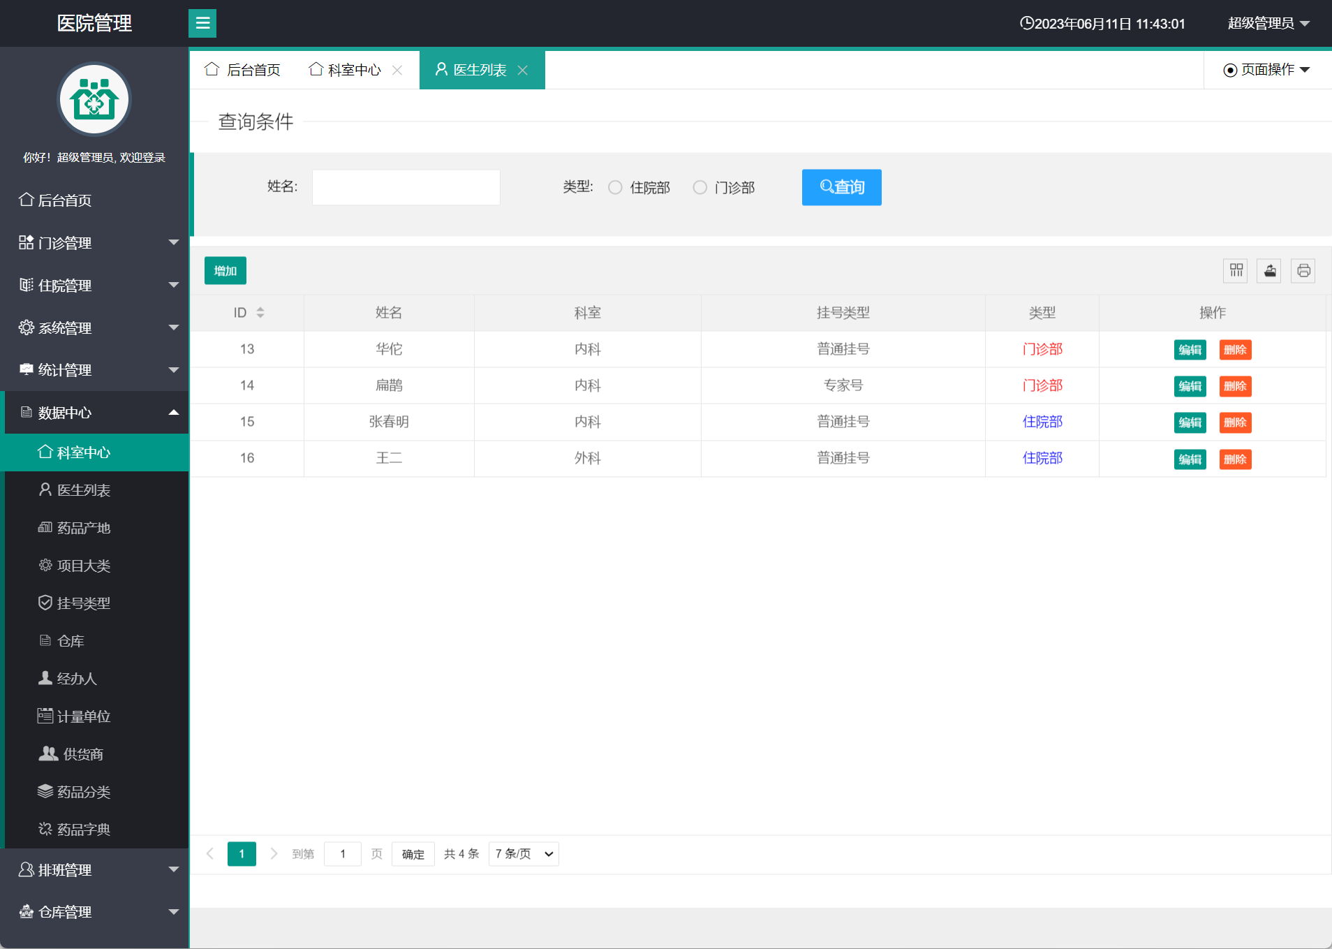Click the export table icon
1332x949 pixels.
1269,271
